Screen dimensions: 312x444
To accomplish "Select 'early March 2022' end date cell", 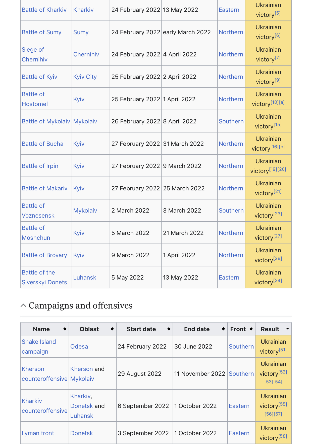I will (187, 32).
